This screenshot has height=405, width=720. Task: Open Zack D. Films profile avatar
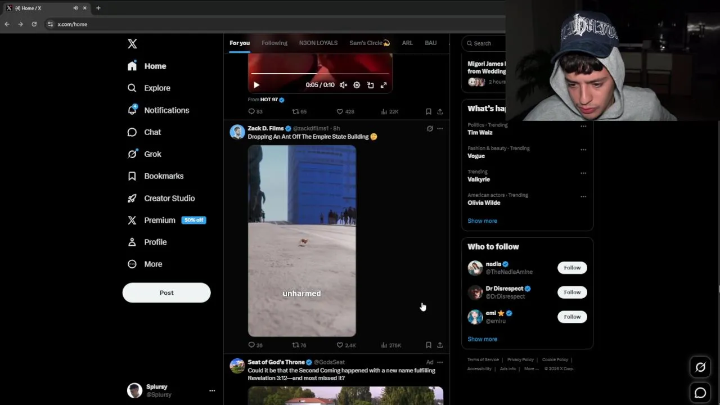point(237,132)
